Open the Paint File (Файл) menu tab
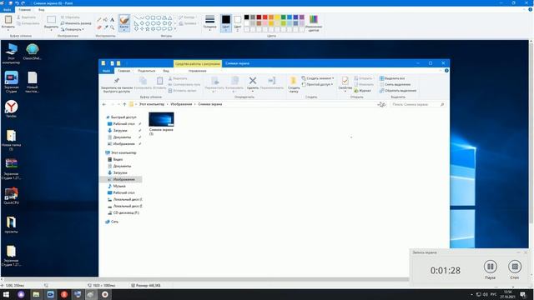 pyautogui.click(x=7, y=9)
